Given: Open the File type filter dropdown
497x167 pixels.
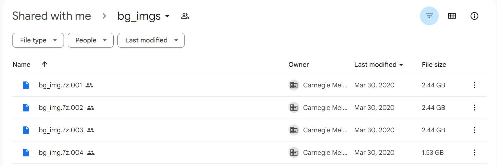Looking at the screenshot, I should [38, 40].
